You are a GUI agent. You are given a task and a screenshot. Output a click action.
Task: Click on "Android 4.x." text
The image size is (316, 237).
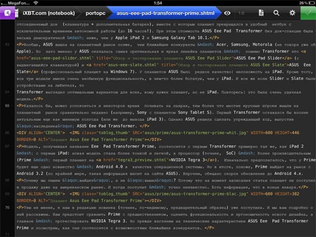[288, 173]
